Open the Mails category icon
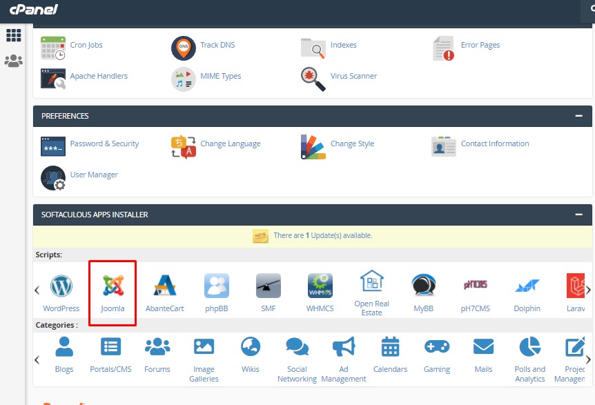The height and width of the screenshot is (405, 595). [483, 346]
